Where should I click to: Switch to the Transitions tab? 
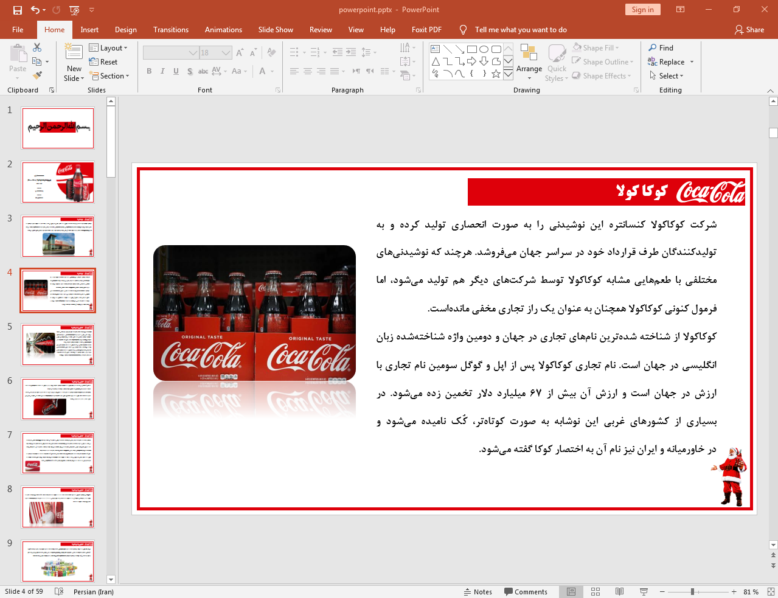tap(171, 30)
